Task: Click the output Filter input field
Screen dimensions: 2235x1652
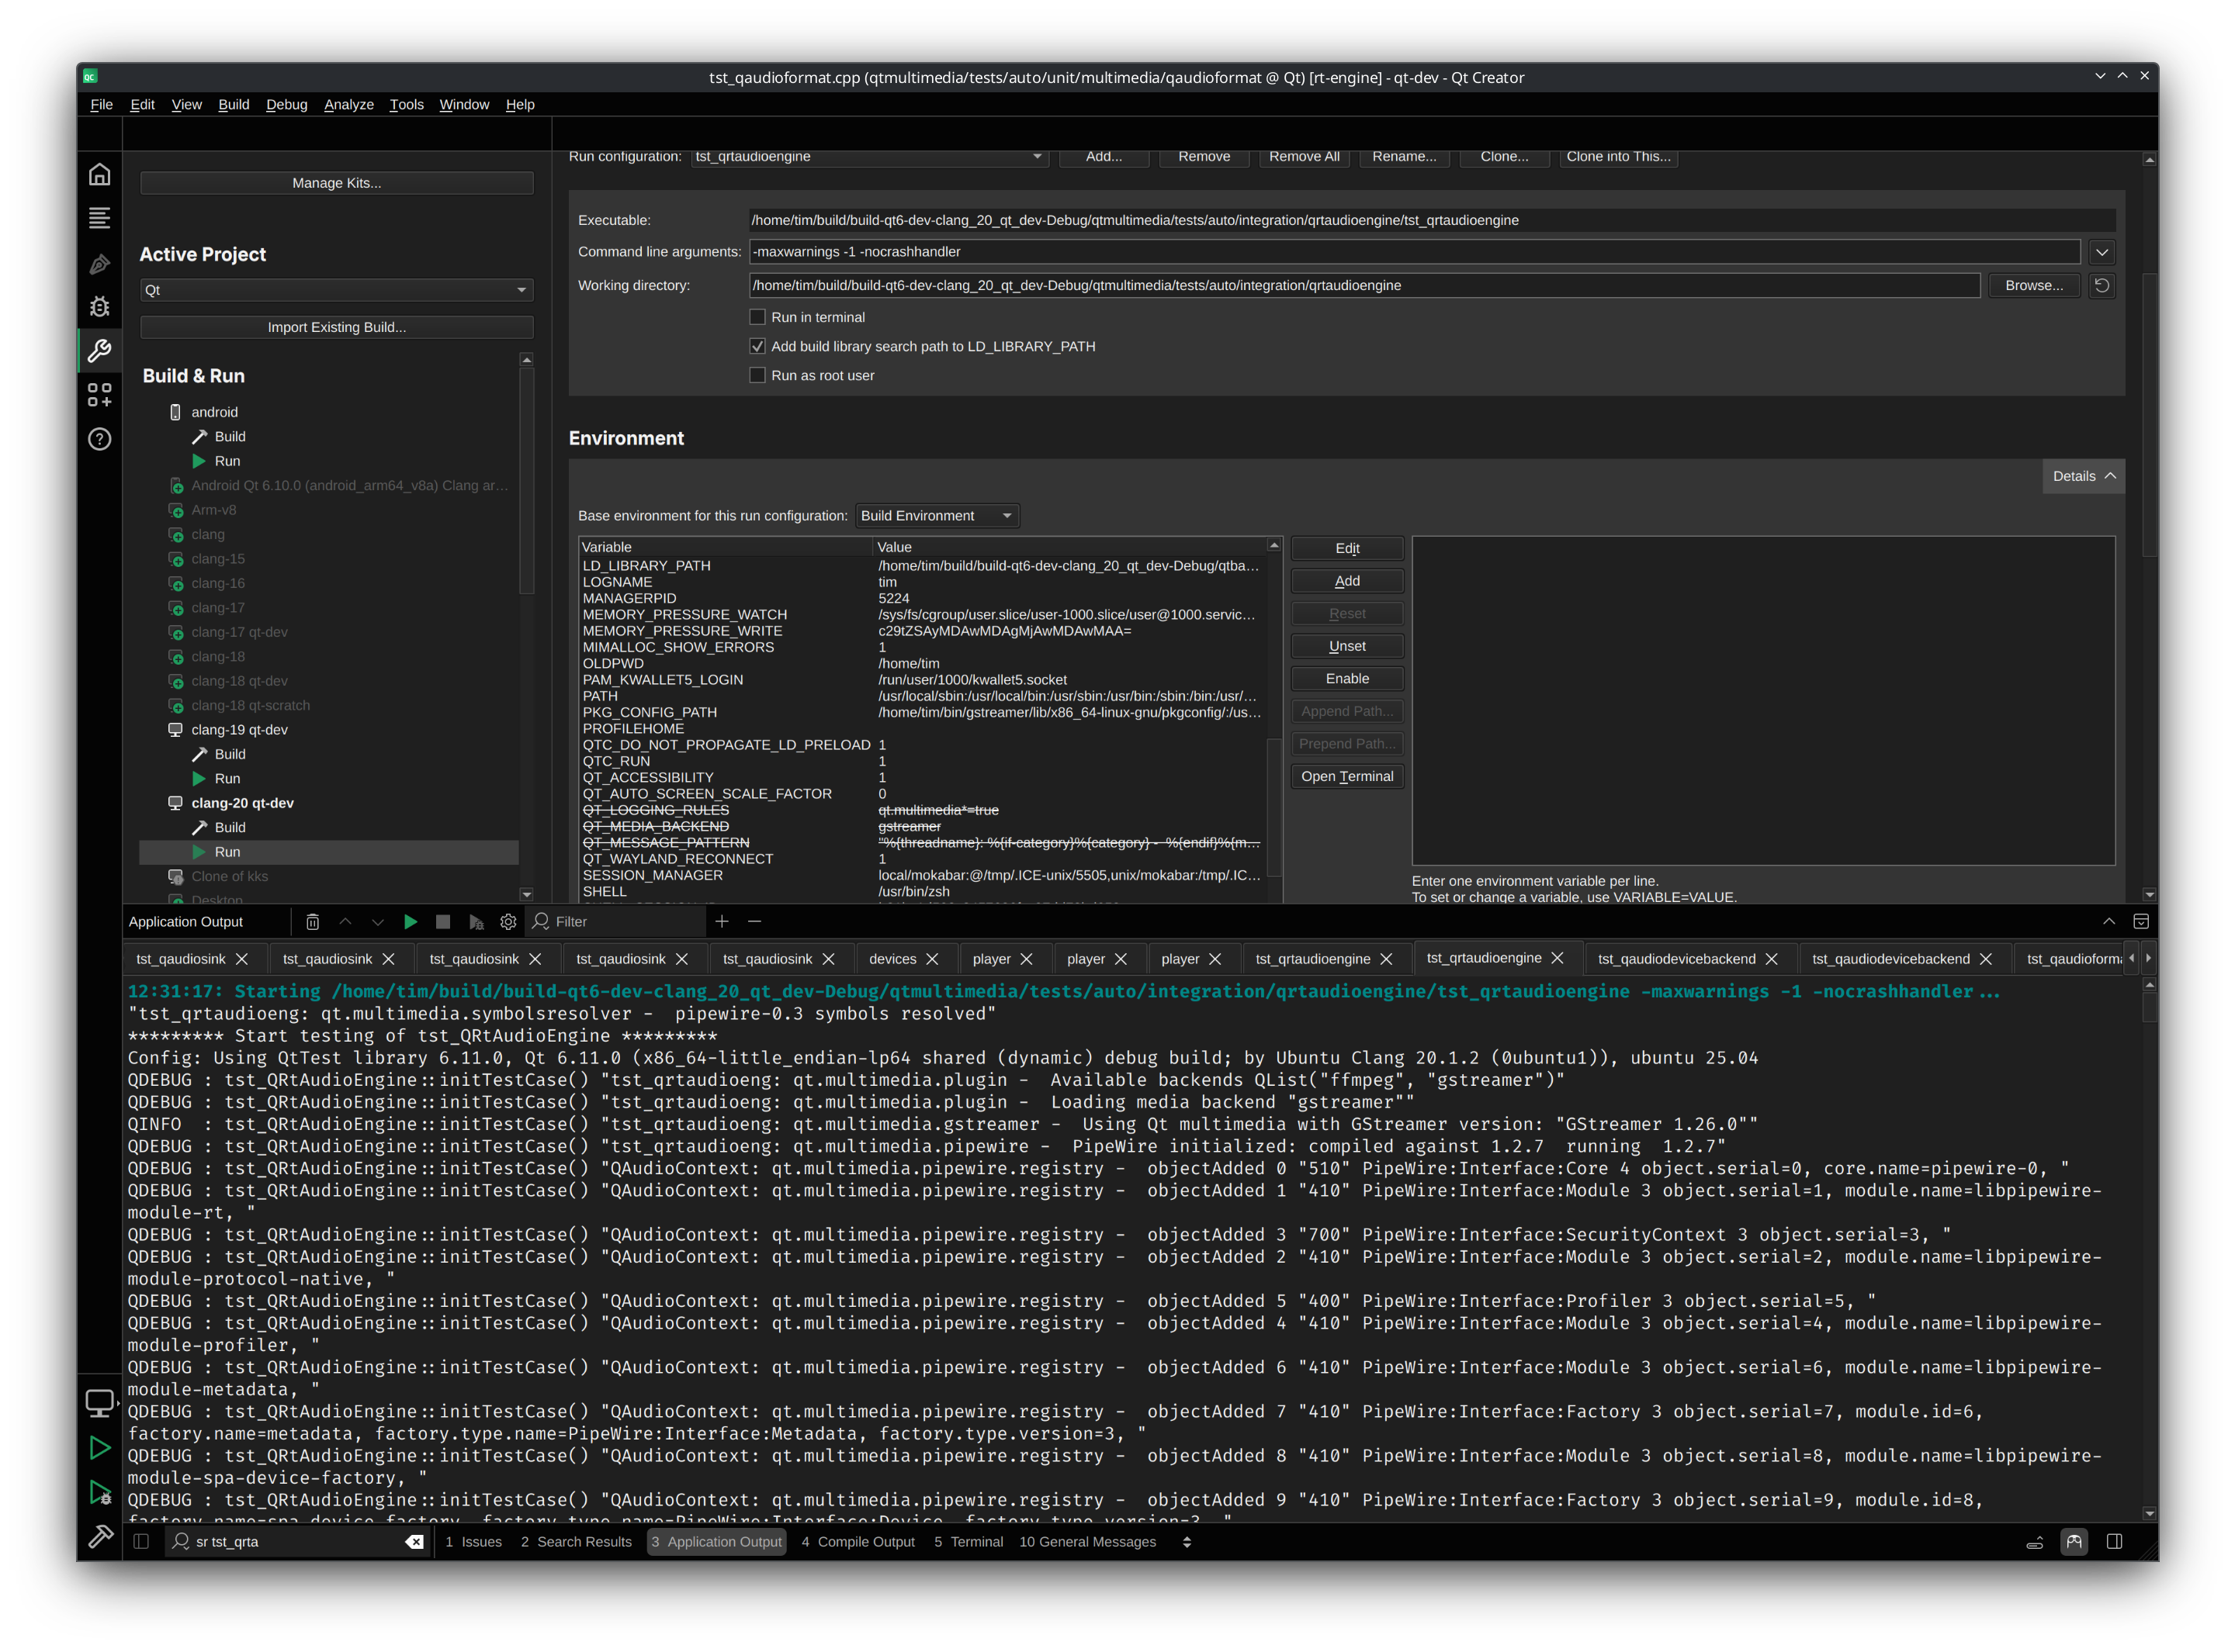Action: (x=627, y=922)
